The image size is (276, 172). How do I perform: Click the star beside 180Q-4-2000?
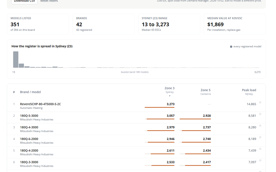[x=260, y=149]
